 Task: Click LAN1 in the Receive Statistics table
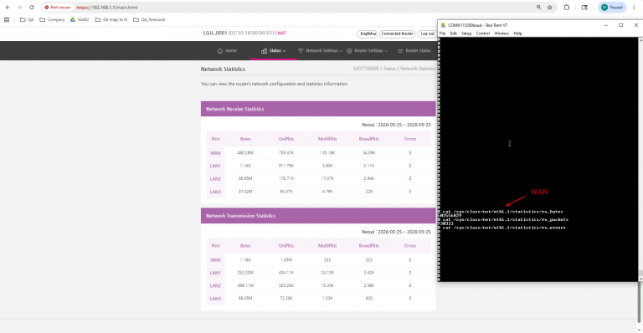[215, 166]
